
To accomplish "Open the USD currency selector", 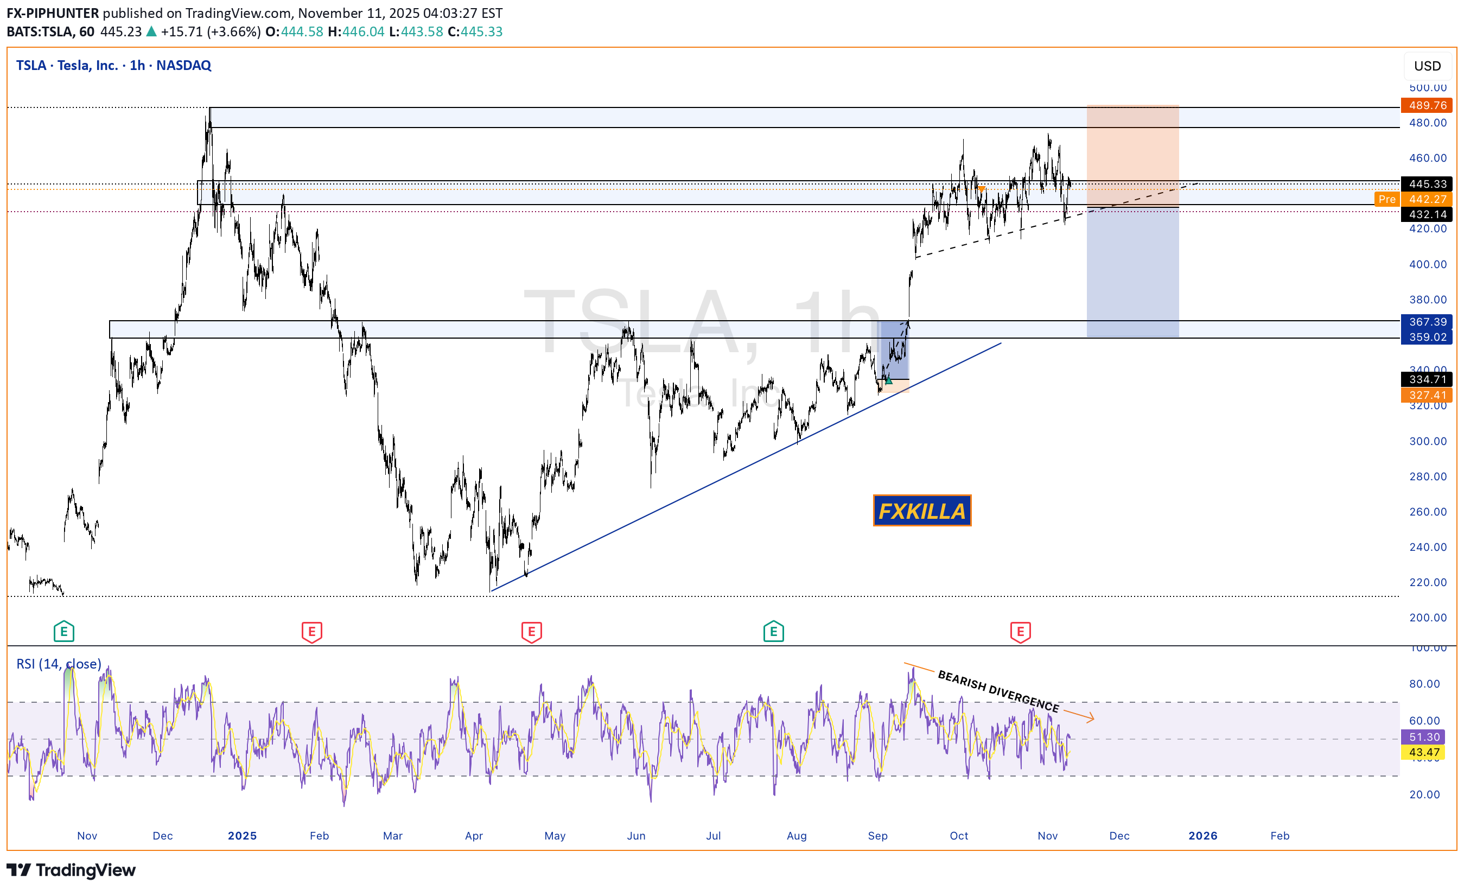I will tap(1427, 66).
